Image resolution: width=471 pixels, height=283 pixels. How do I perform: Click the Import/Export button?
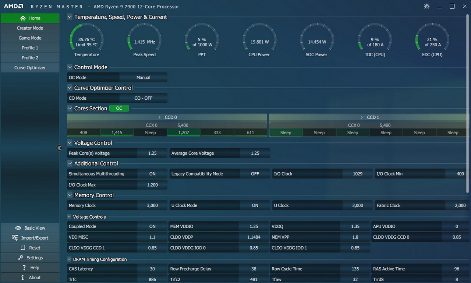pos(30,238)
